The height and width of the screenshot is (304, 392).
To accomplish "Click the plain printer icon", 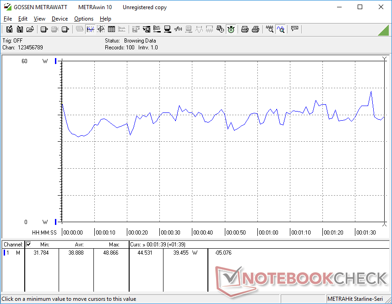I will [x=255, y=29].
